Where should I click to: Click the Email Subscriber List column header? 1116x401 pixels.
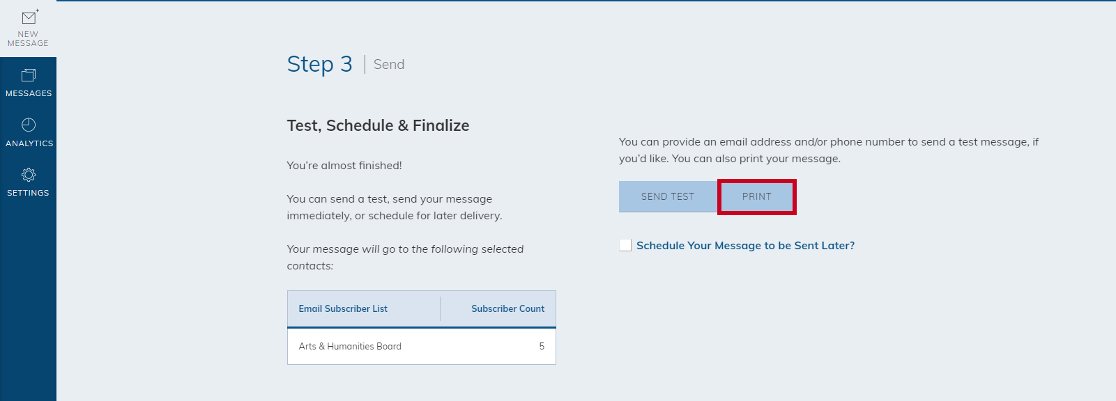(343, 308)
